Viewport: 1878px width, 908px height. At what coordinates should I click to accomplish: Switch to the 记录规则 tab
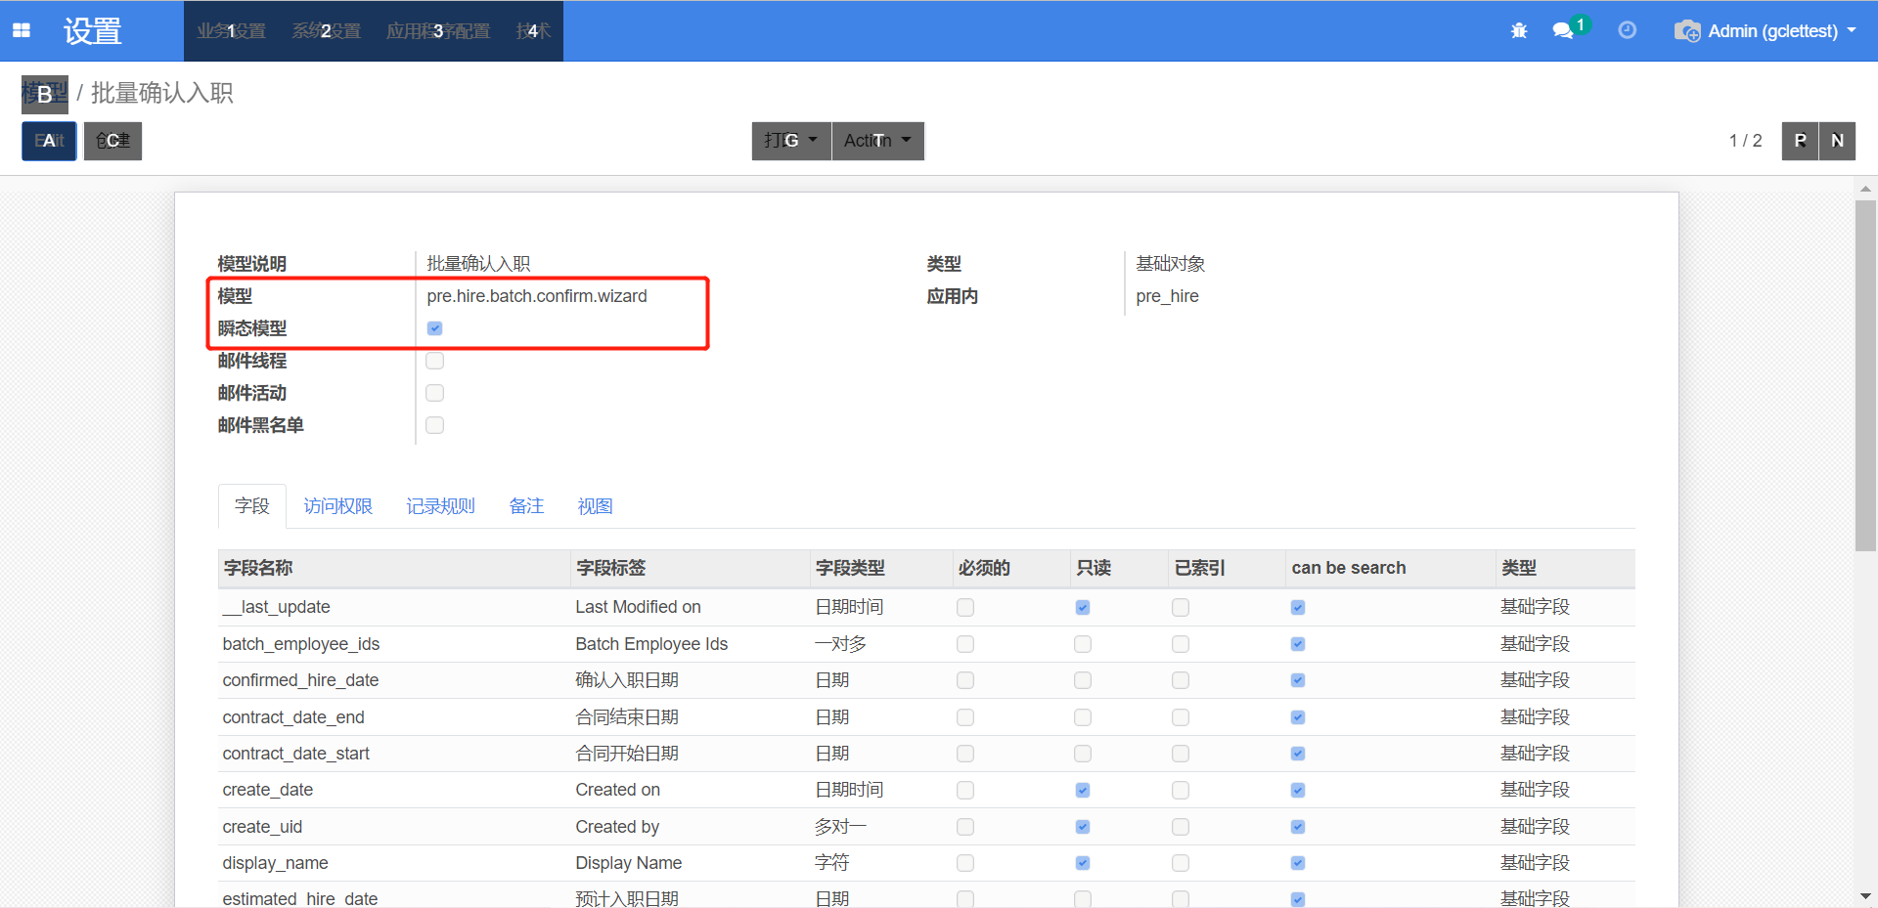click(x=440, y=506)
